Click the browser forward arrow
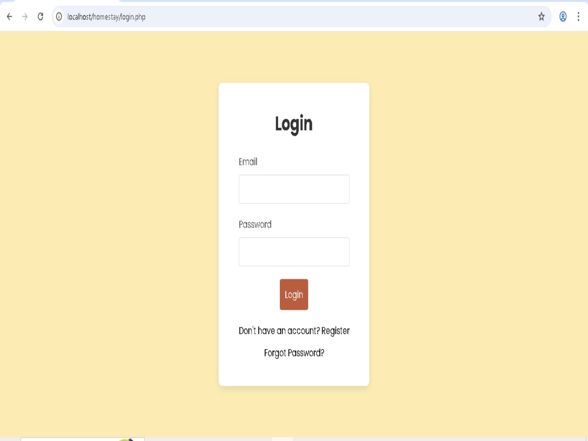This screenshot has width=588, height=441. 25,16
